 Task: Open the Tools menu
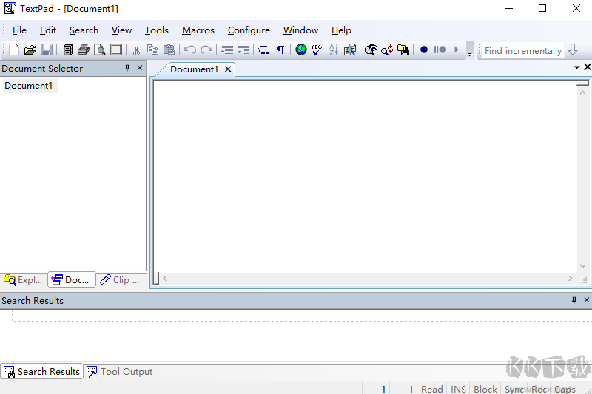(157, 30)
